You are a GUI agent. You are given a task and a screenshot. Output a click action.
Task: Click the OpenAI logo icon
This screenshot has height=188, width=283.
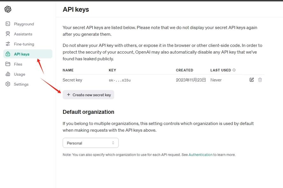click(x=8, y=9)
